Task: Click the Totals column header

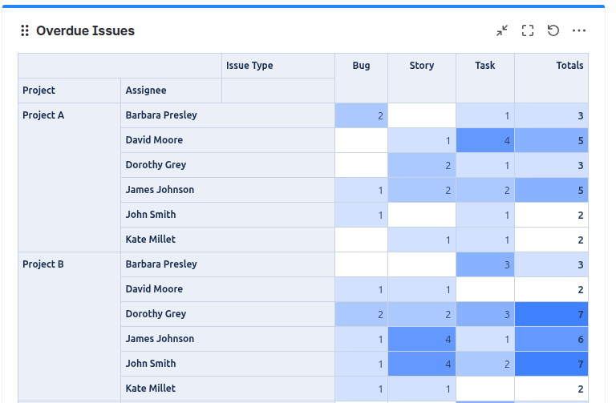Action: click(569, 66)
